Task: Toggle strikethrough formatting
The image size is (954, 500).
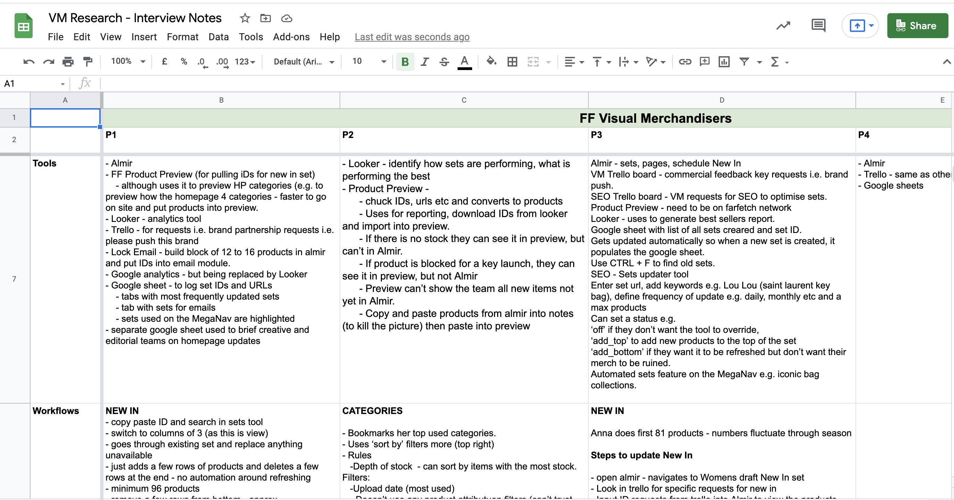Action: 444,62
